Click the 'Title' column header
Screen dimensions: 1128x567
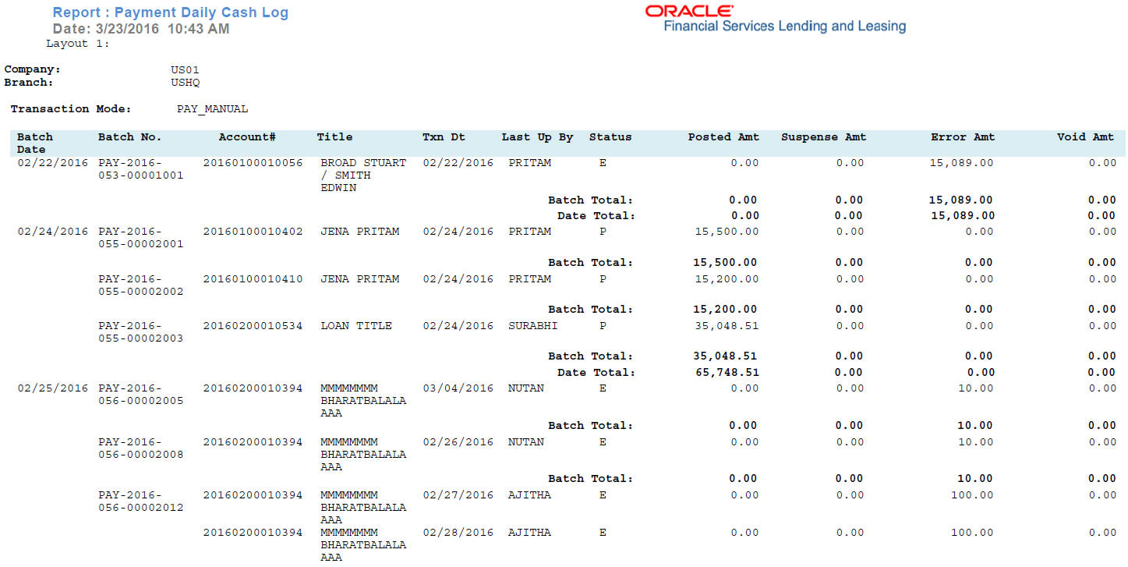[334, 136]
